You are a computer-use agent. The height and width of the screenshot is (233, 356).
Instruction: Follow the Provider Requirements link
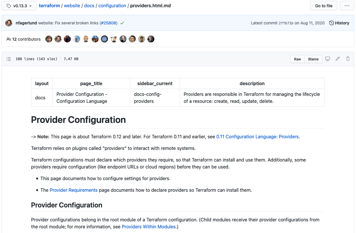click(x=74, y=190)
